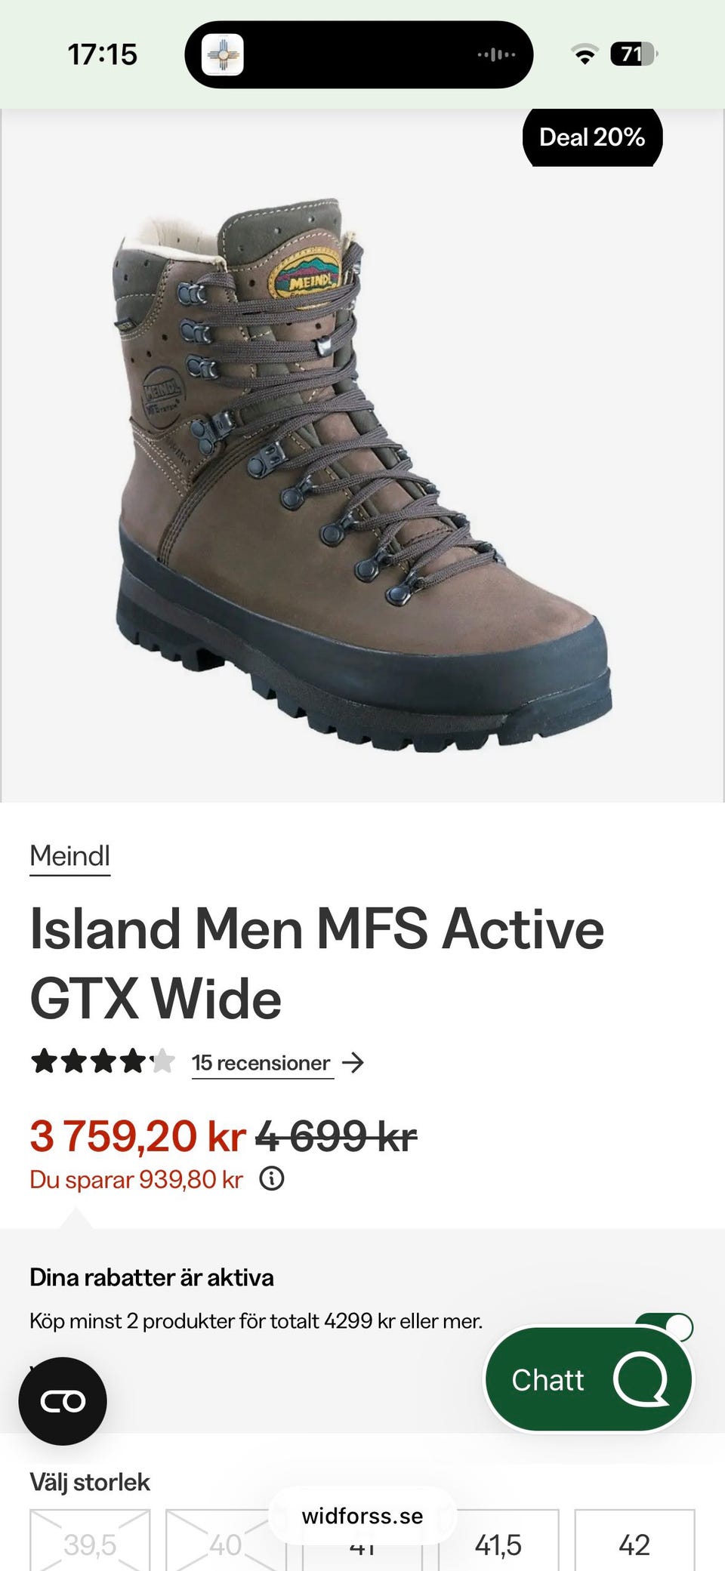Click the arrow next to 15 recensioner
Image resolution: width=725 pixels, height=1571 pixels.
point(353,1063)
